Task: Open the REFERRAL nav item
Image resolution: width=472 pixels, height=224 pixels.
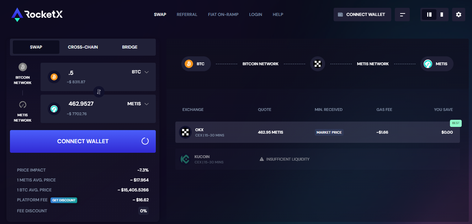Action: pyautogui.click(x=187, y=15)
